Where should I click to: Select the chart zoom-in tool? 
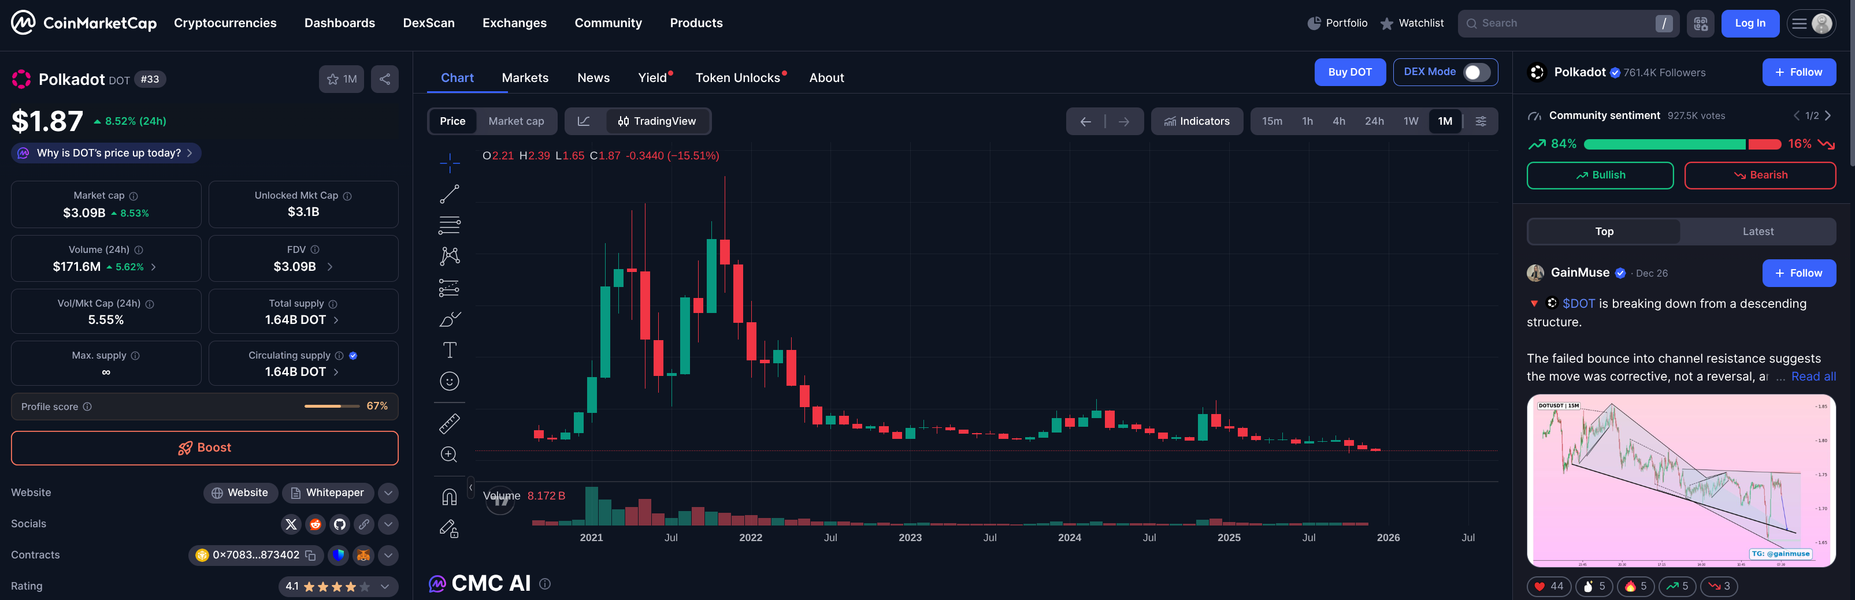[x=450, y=454]
